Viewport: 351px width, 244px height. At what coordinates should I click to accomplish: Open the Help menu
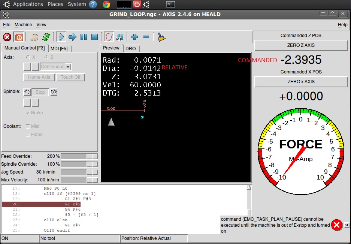[x=342, y=25]
